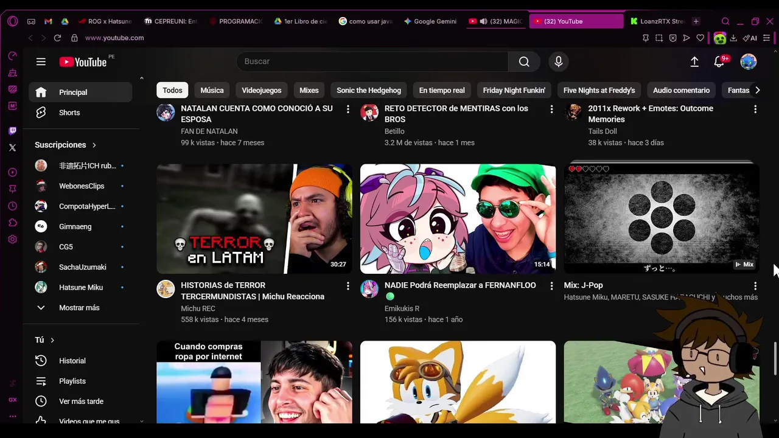Open Shorts in sidebar
Viewport: 779px width, 438px height.
coord(80,113)
